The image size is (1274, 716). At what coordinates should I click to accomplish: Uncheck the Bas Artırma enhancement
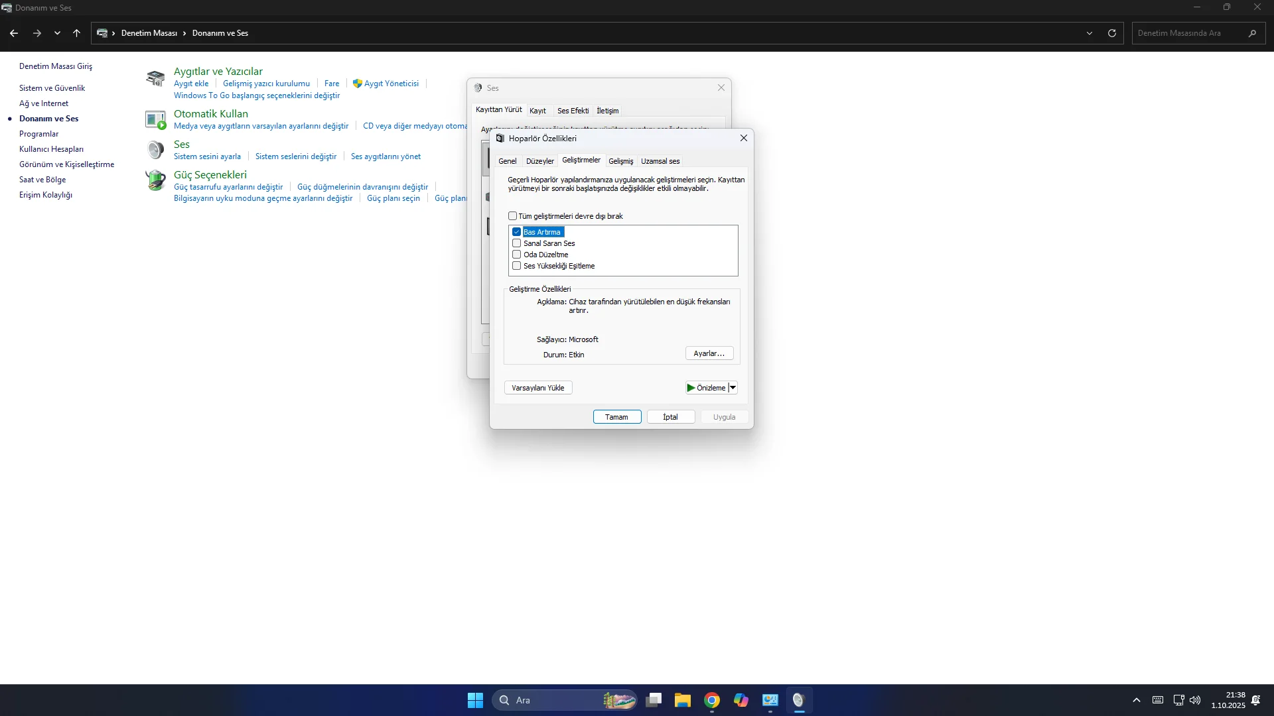pyautogui.click(x=516, y=232)
